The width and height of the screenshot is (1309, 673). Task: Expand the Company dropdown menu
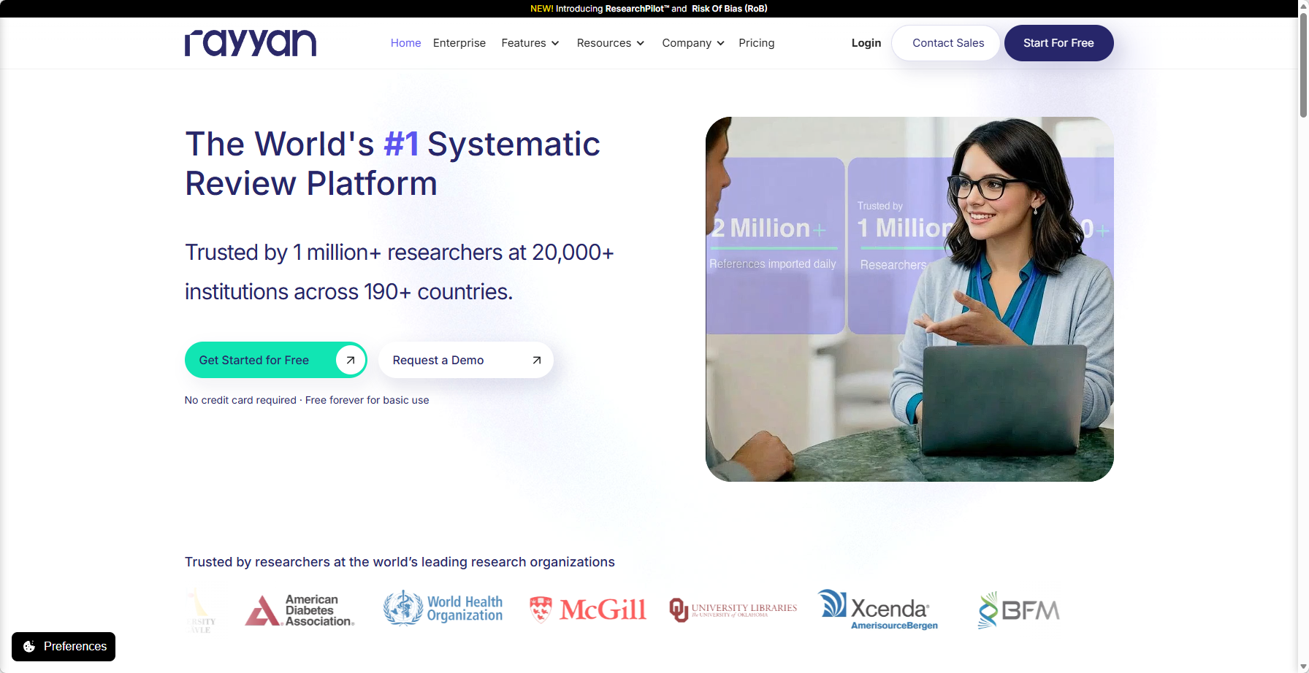(x=693, y=43)
